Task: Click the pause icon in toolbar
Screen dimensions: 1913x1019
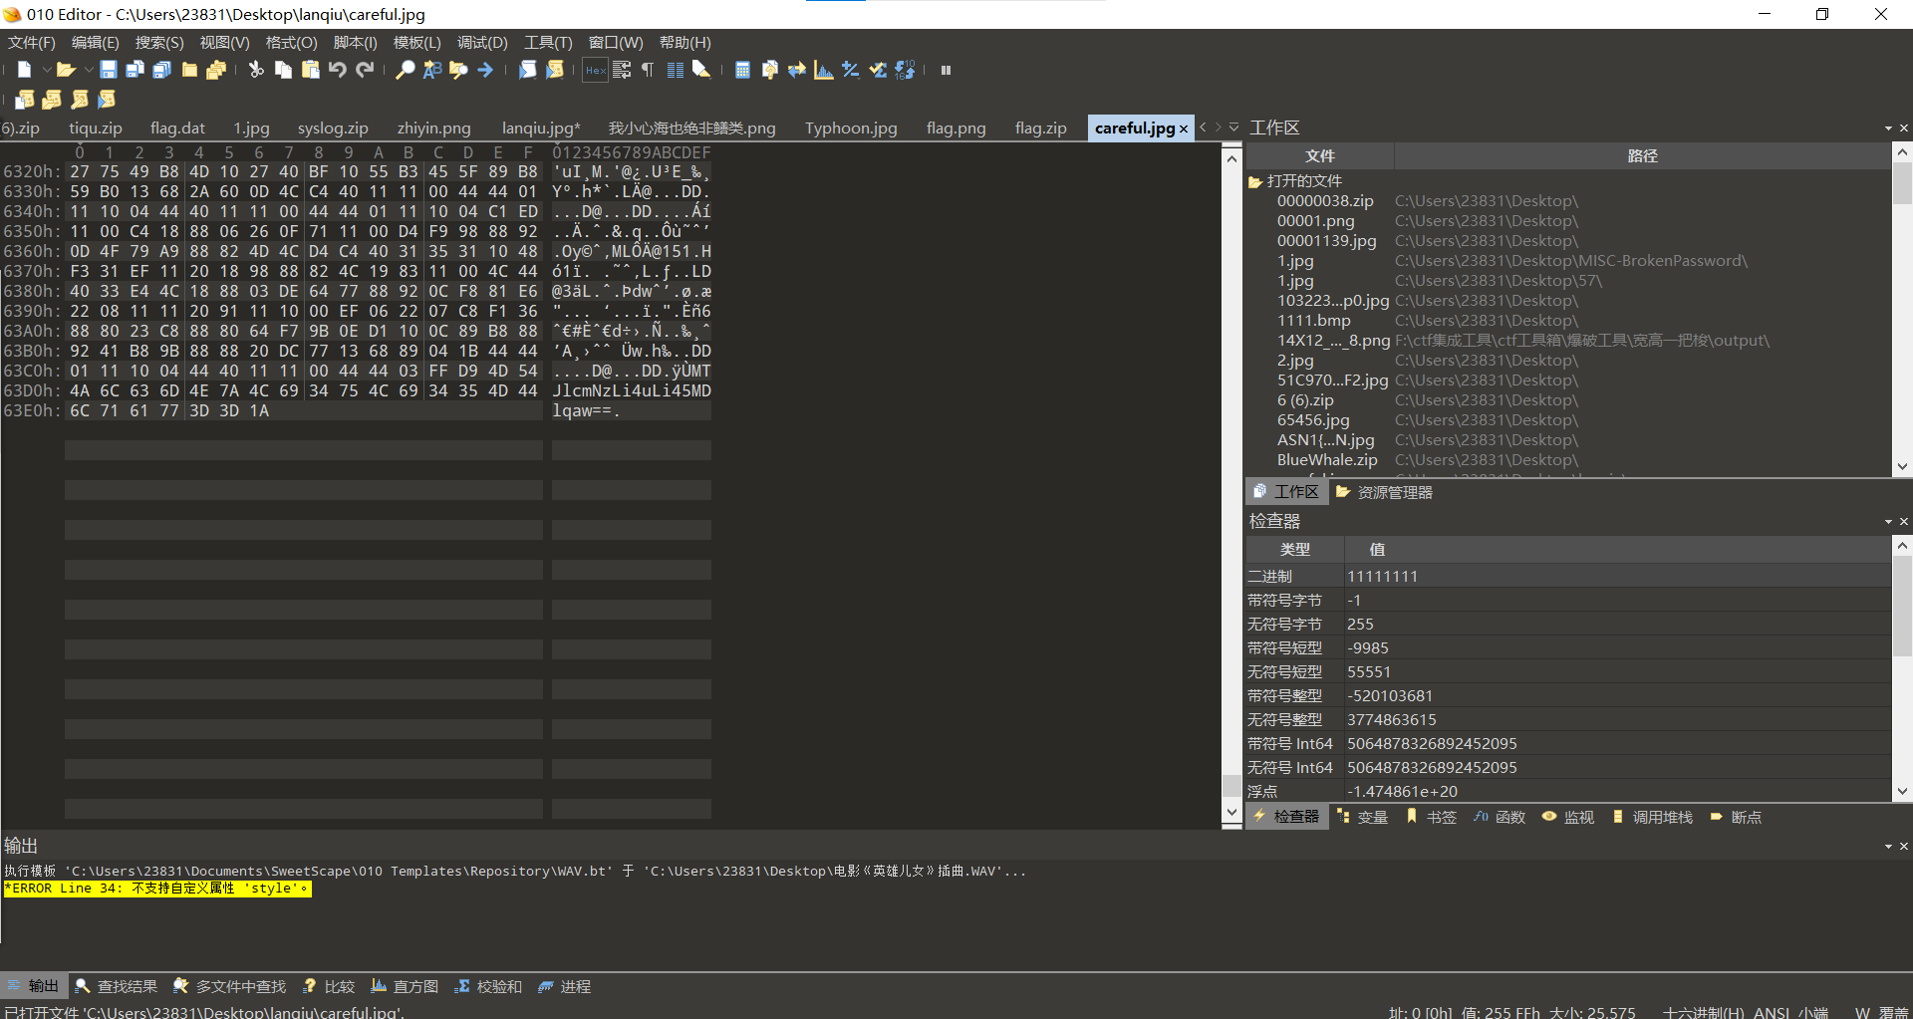Action: (x=946, y=70)
